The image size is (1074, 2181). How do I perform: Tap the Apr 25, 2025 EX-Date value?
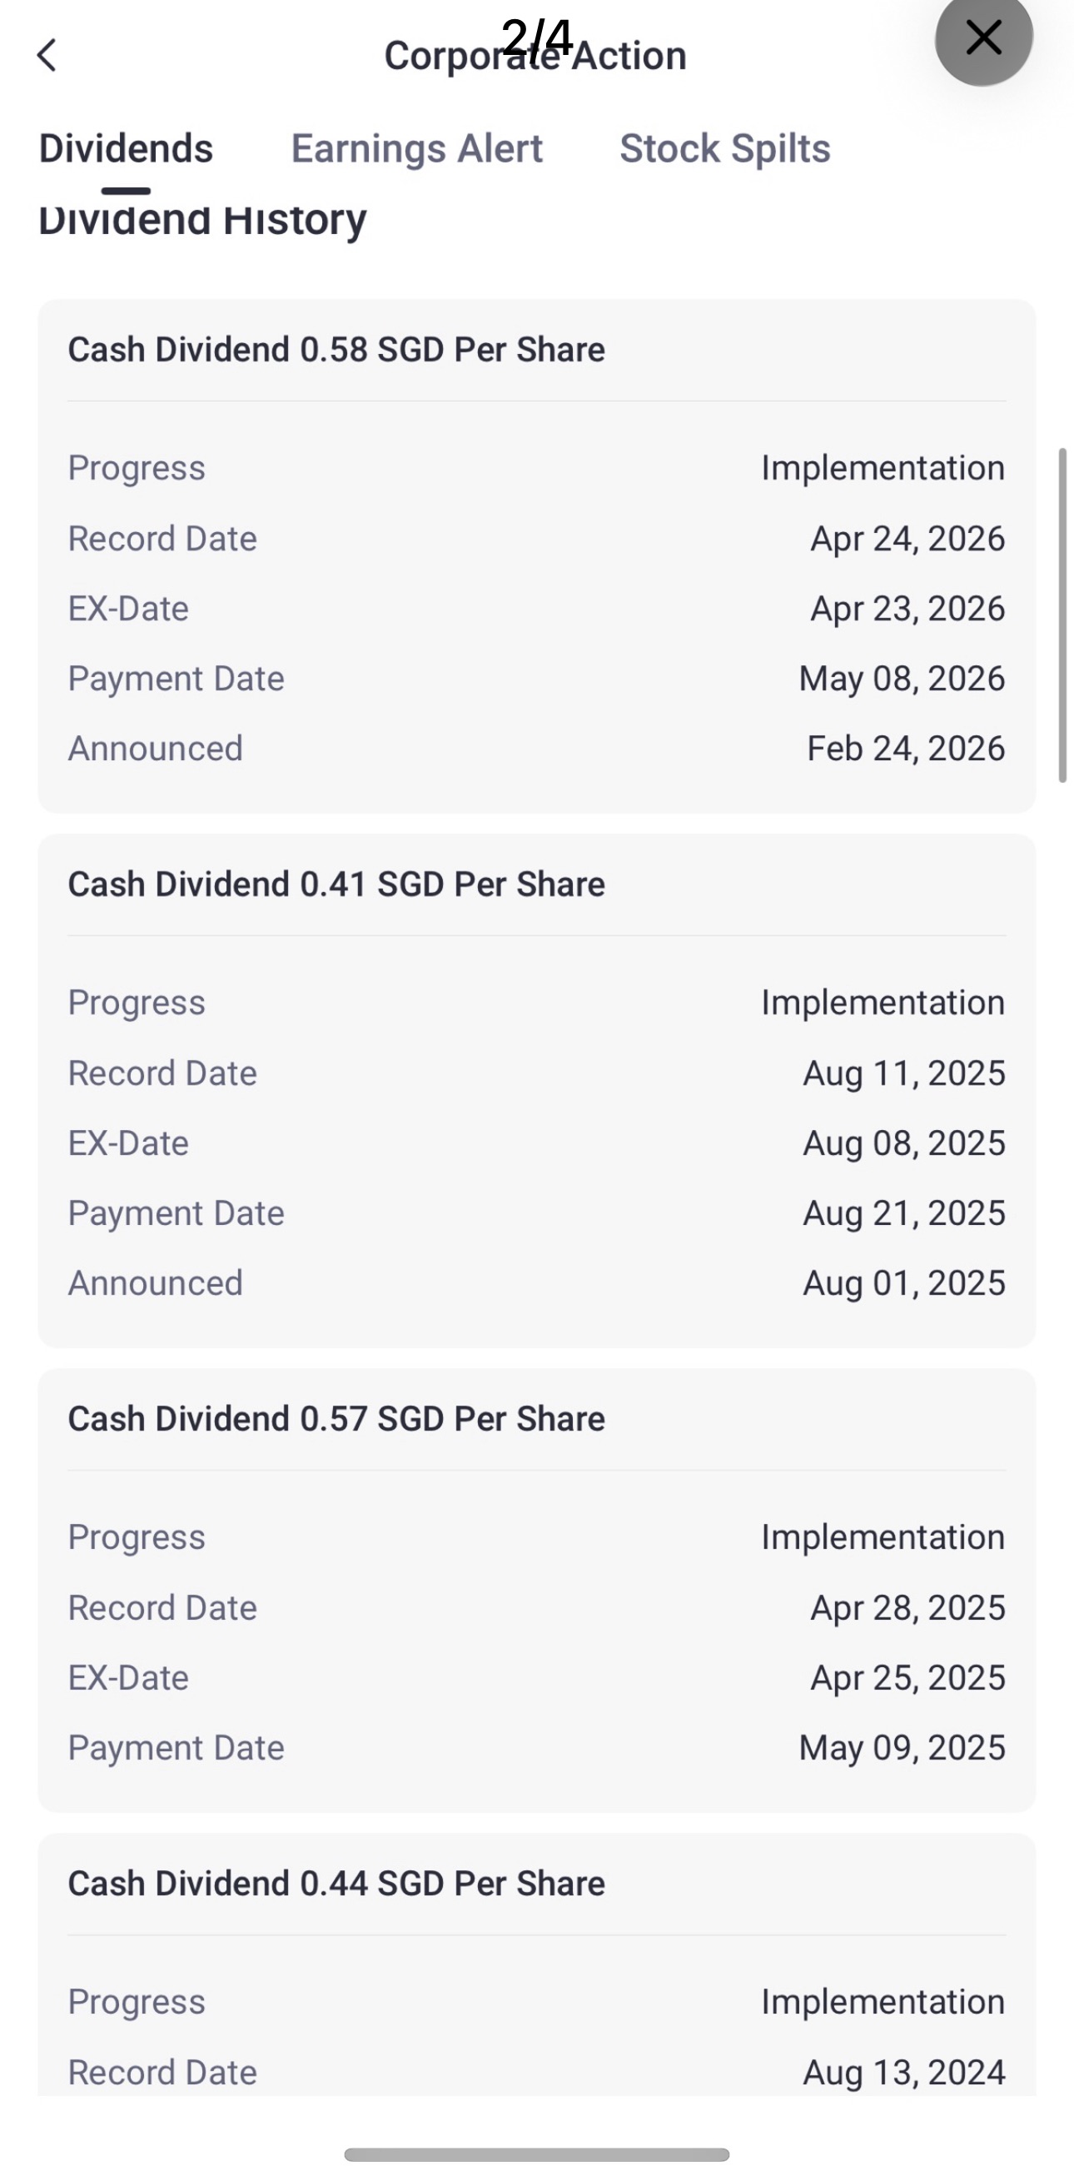[x=907, y=1677]
